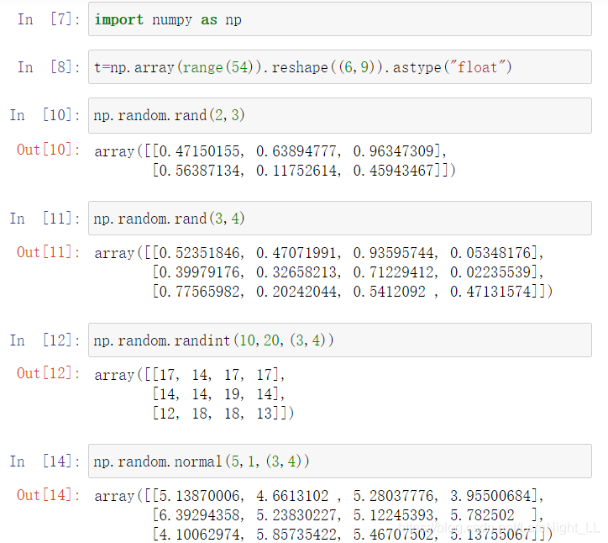Click the import numpy as np code cell
The height and width of the screenshot is (543, 608).
[339, 19]
